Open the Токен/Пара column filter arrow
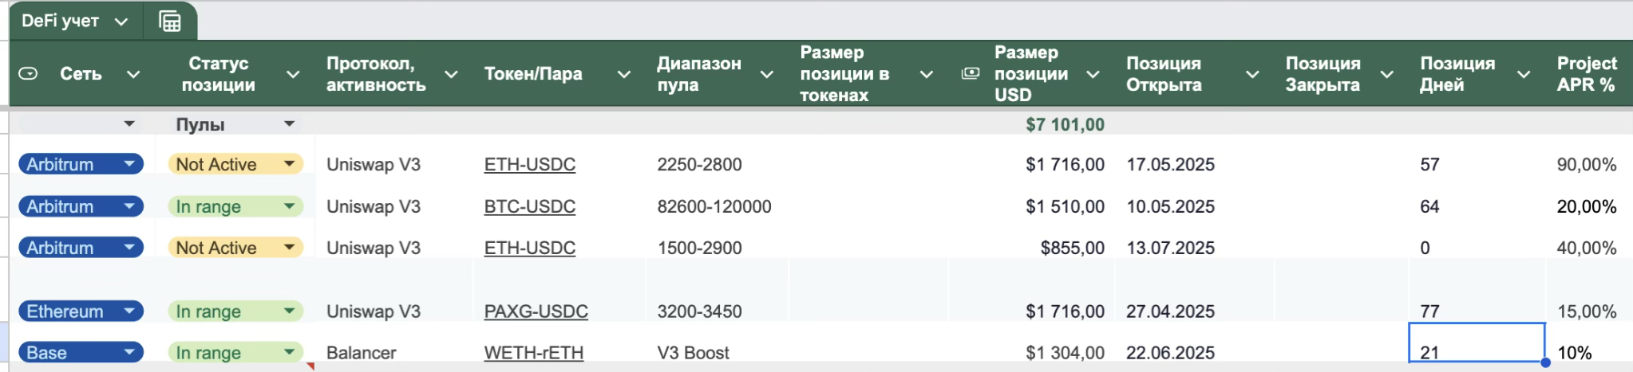 point(624,74)
